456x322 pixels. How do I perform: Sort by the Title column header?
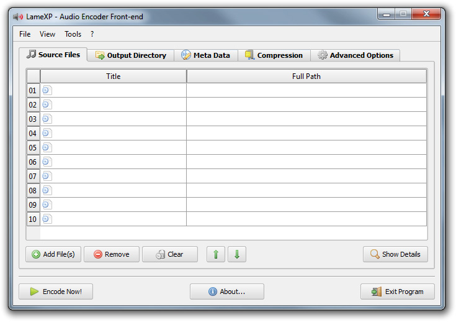[x=114, y=76]
